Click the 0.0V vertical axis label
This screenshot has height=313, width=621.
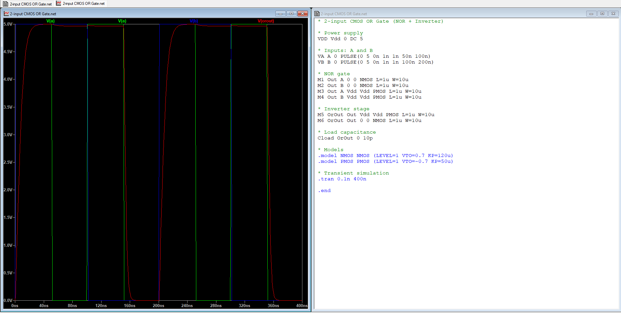(8, 300)
